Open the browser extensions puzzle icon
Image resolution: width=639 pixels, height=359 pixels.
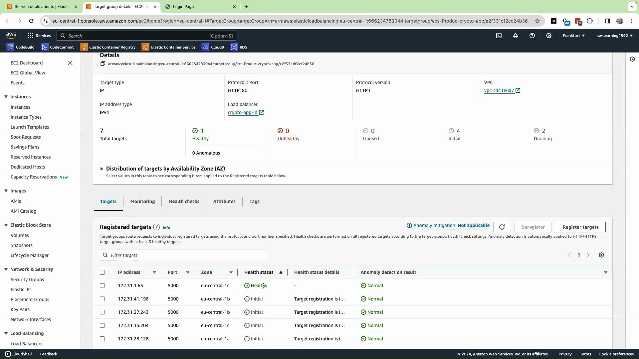(x=590, y=21)
